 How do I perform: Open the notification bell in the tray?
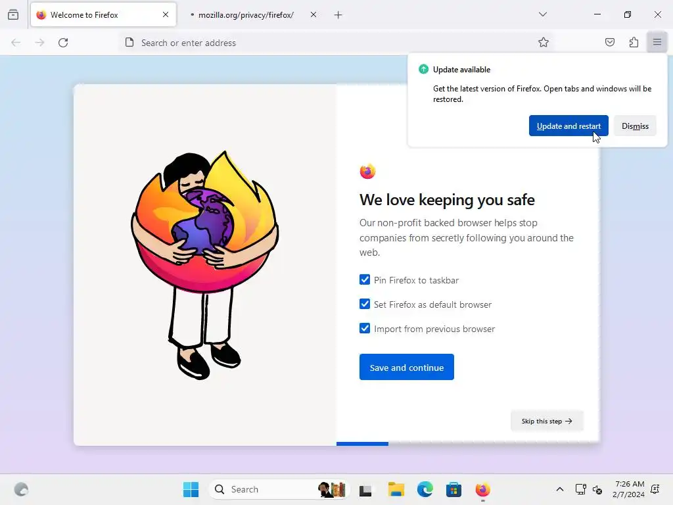[655, 489]
